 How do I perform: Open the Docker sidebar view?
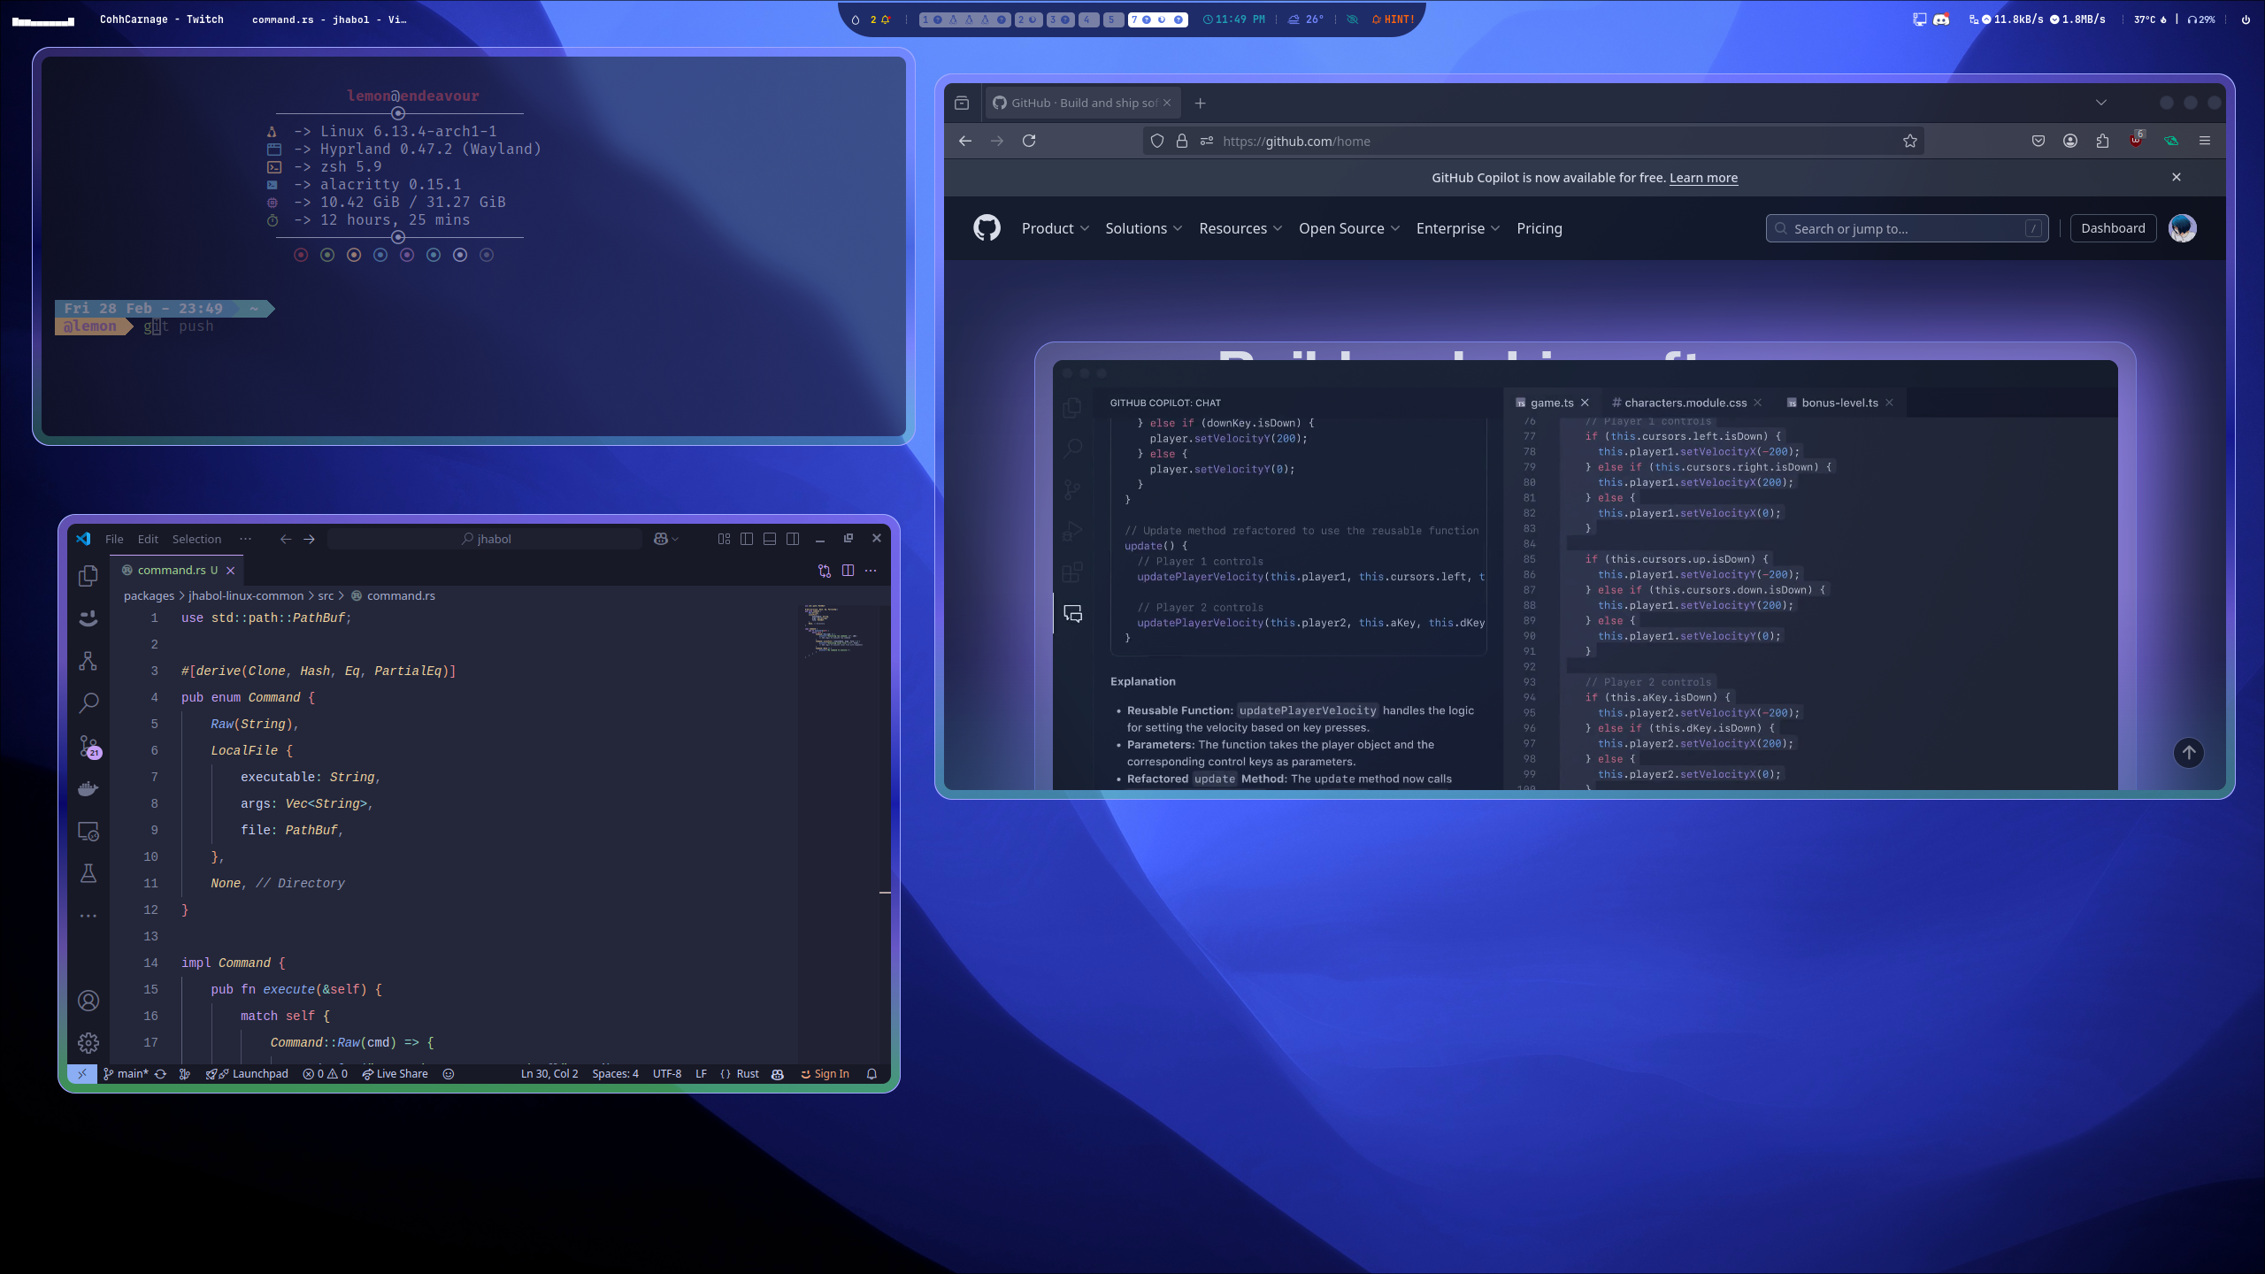pyautogui.click(x=88, y=788)
